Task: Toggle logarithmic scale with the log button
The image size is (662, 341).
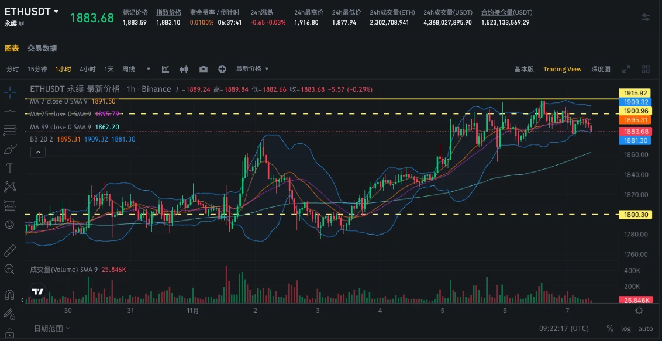Action: pos(626,328)
